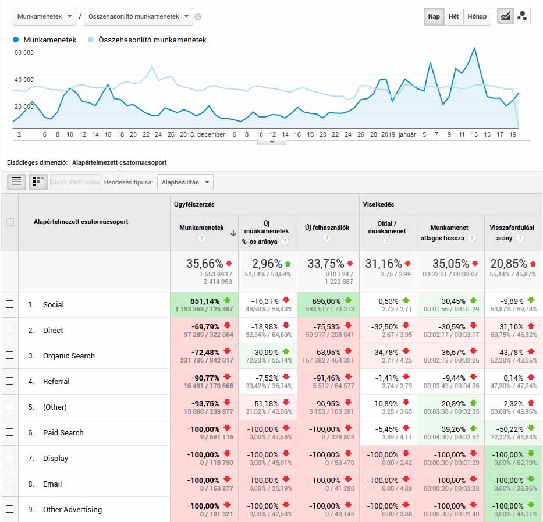This screenshot has height=522, width=543.
Task: Open the Referral channel link
Action: pyautogui.click(x=56, y=381)
